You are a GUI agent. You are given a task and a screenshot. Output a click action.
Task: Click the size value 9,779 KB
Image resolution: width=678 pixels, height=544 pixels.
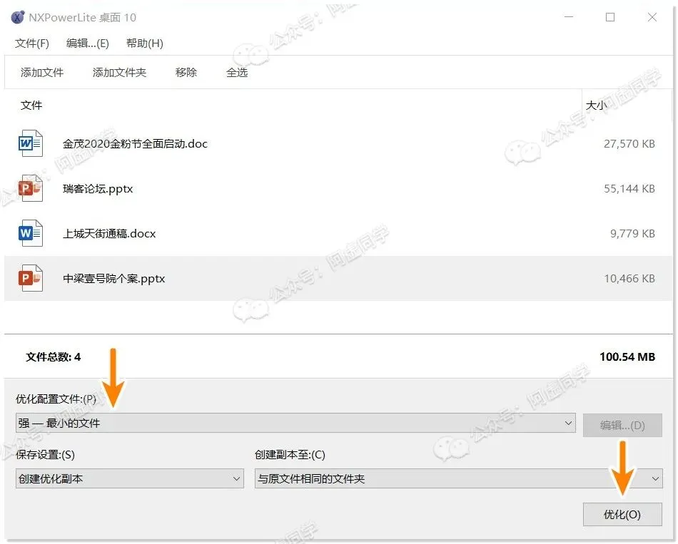(632, 233)
